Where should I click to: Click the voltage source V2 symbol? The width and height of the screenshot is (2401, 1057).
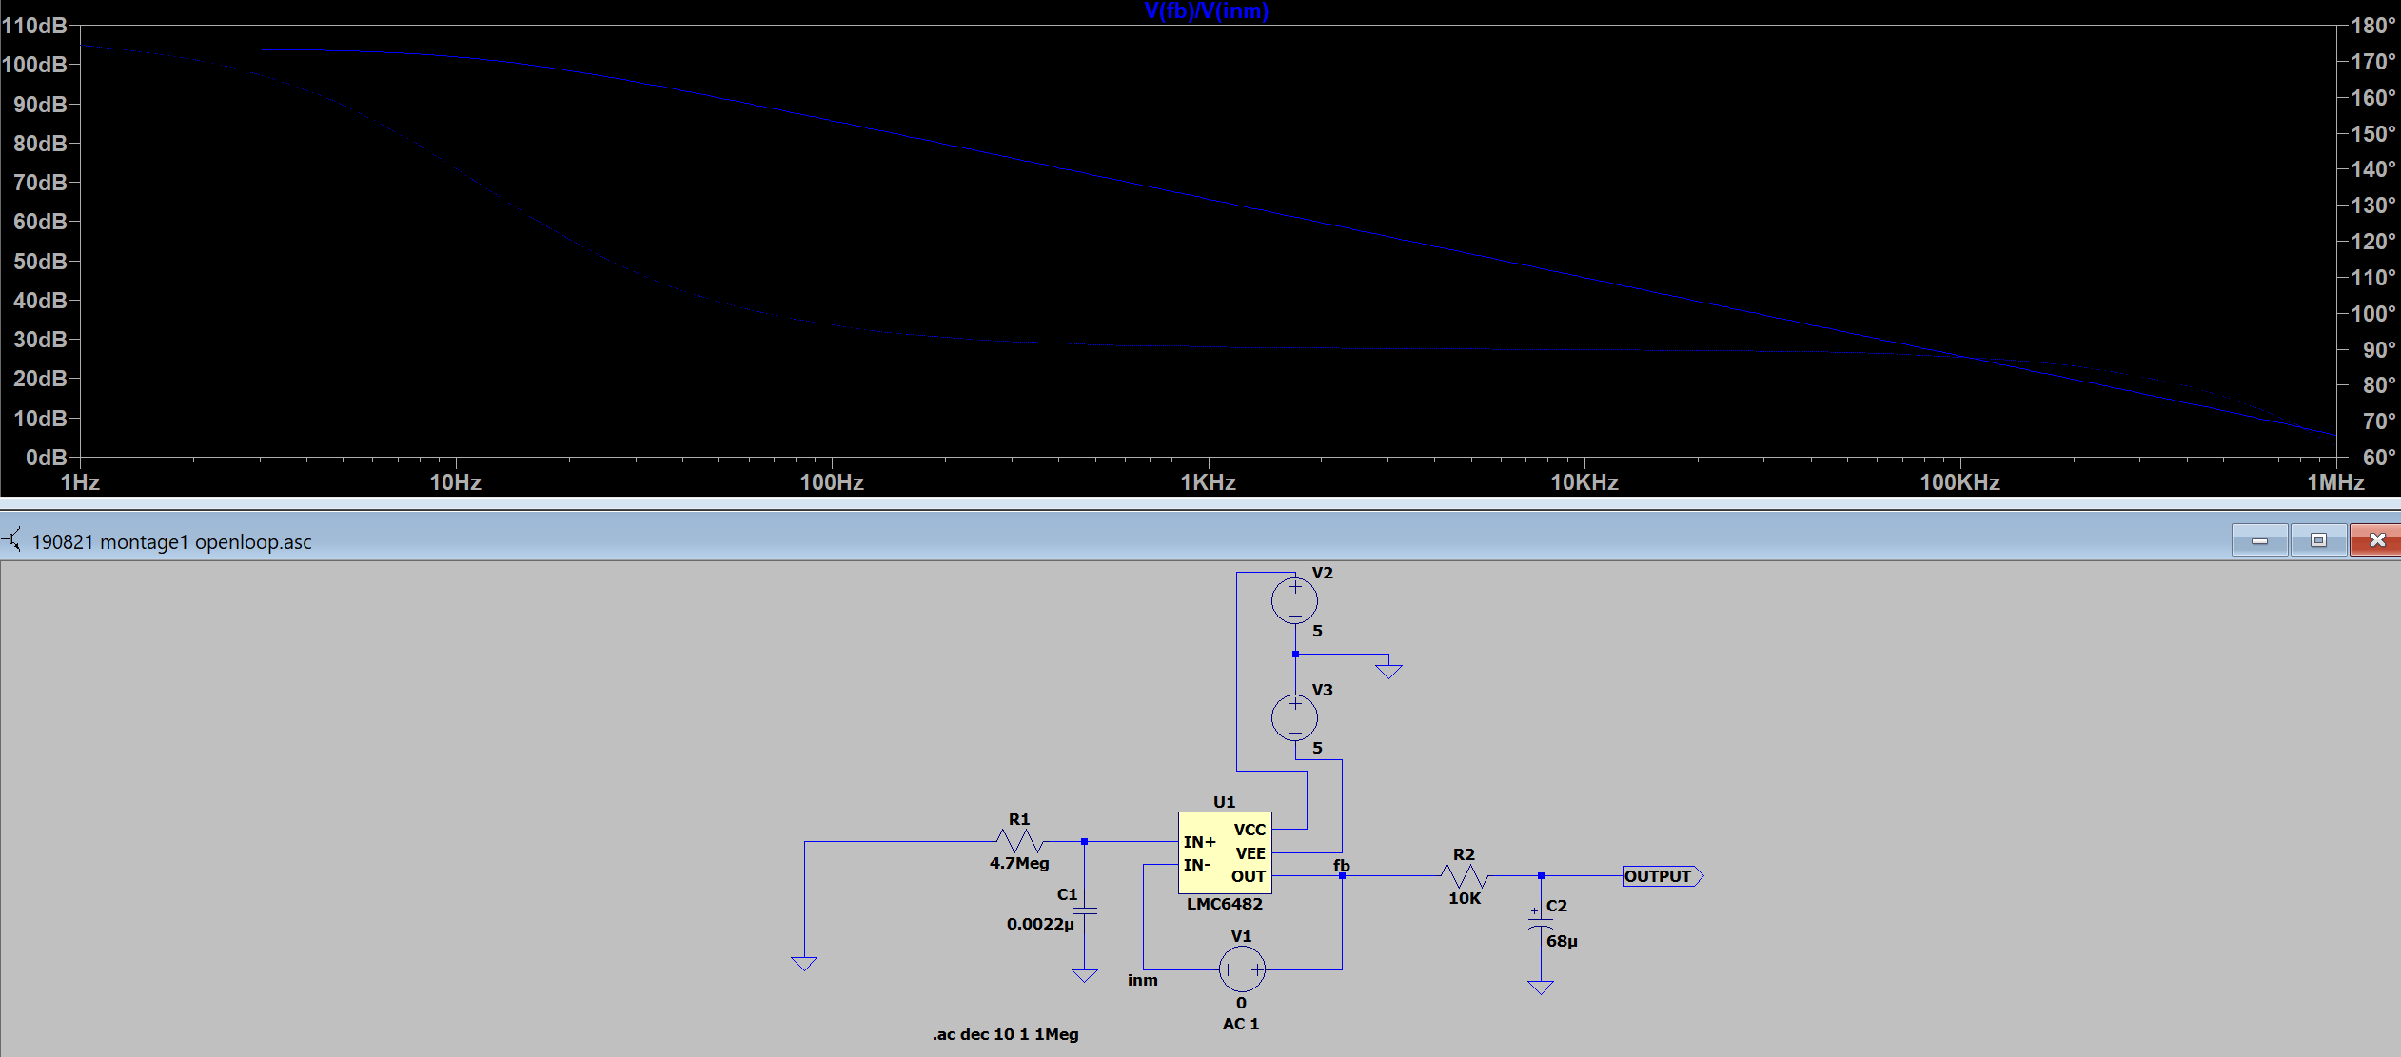click(1294, 599)
